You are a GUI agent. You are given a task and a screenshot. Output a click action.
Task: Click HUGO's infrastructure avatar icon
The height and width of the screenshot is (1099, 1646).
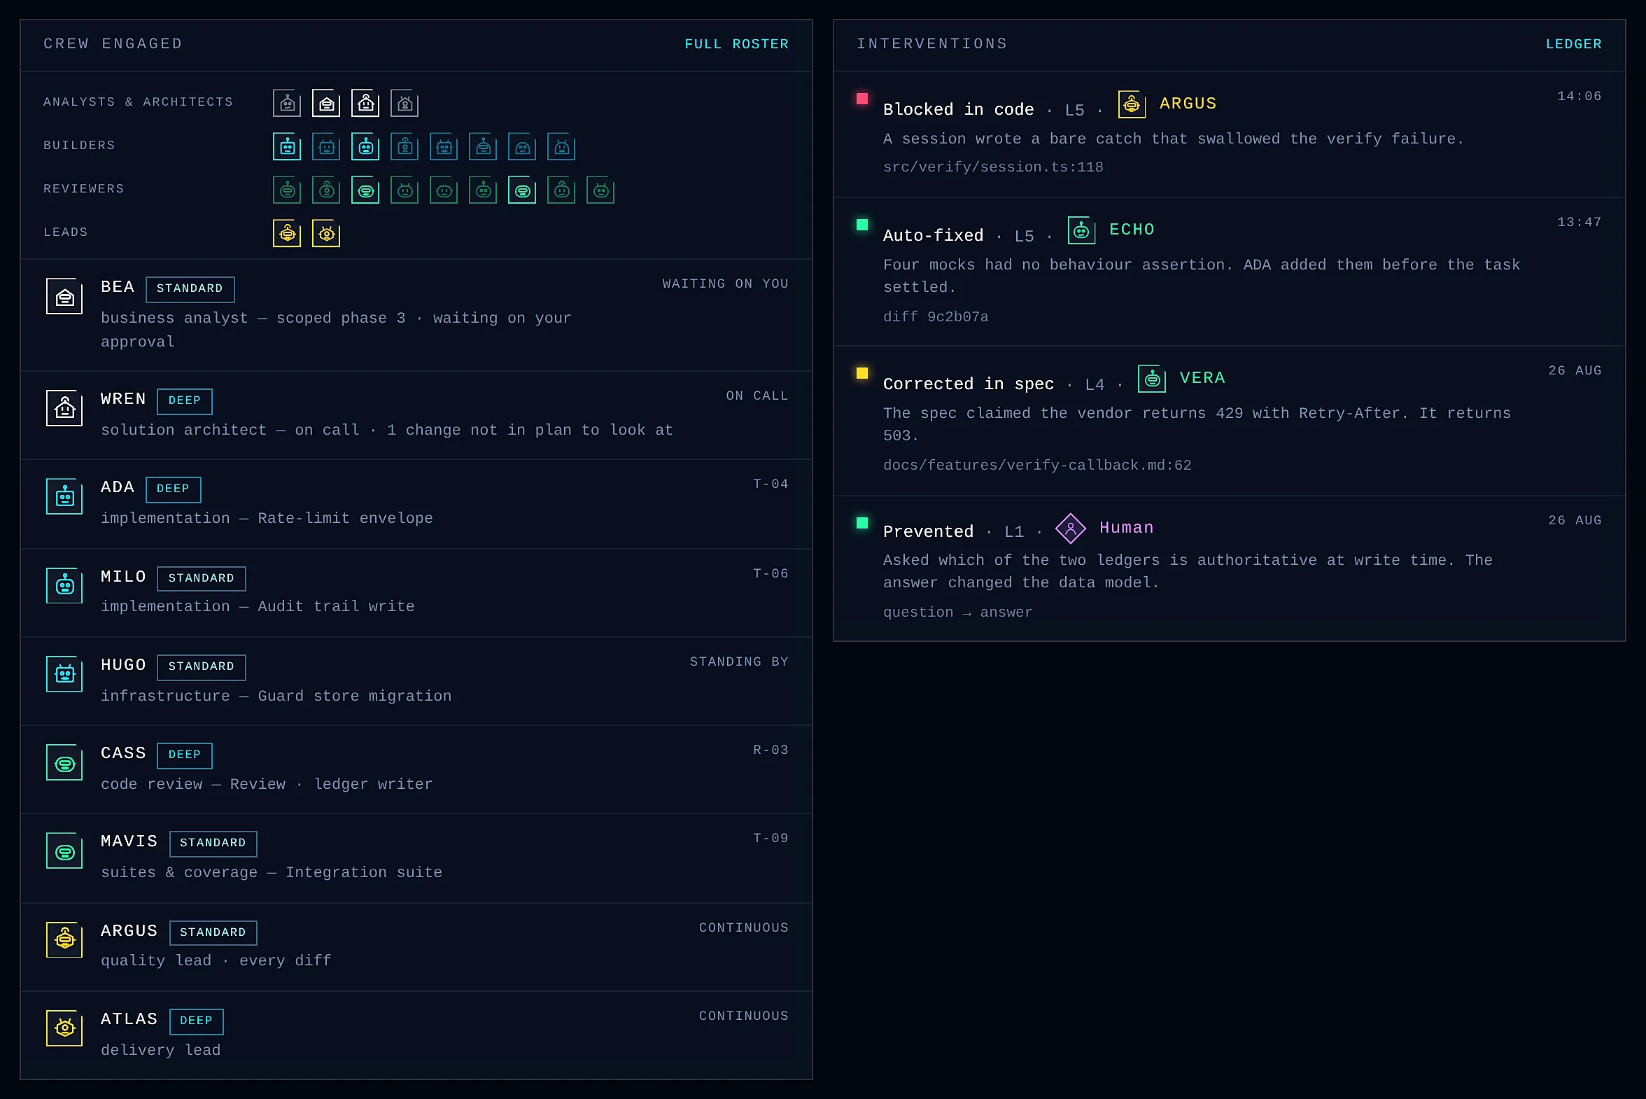point(64,673)
